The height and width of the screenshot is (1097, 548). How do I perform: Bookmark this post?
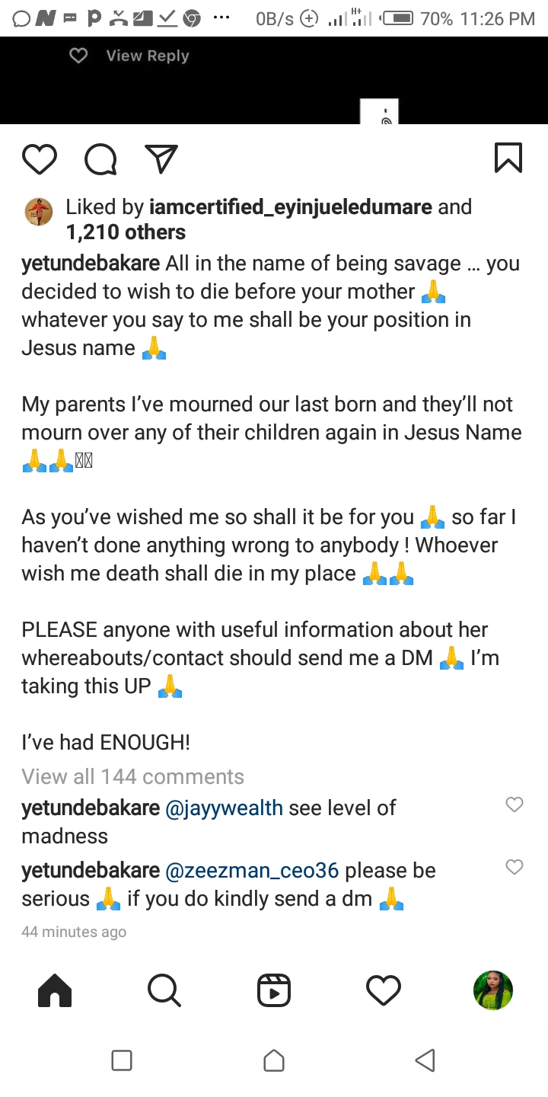508,158
